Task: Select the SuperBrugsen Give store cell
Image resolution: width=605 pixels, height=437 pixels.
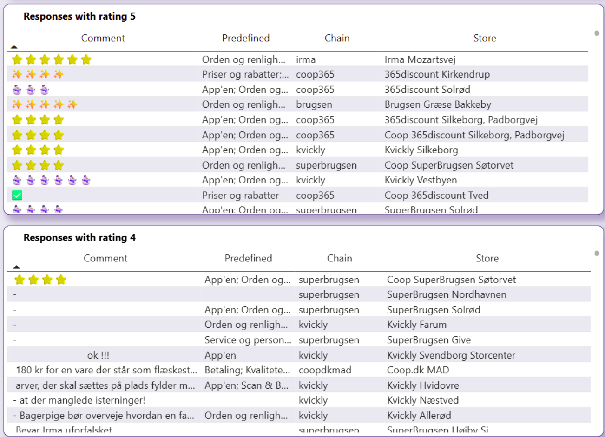Action: point(429,340)
